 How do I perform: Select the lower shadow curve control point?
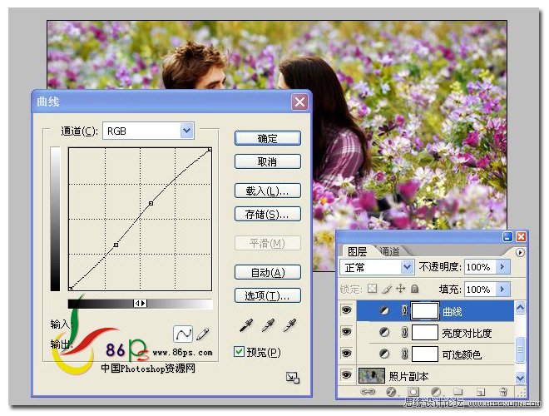click(x=116, y=245)
